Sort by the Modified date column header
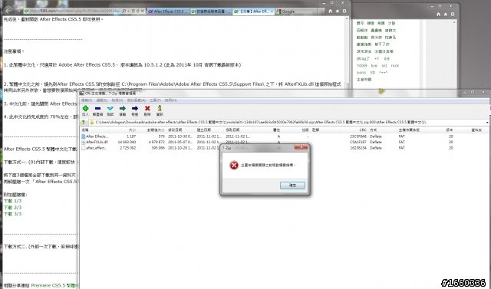491x289 pixels. pyautogui.click(x=181, y=130)
